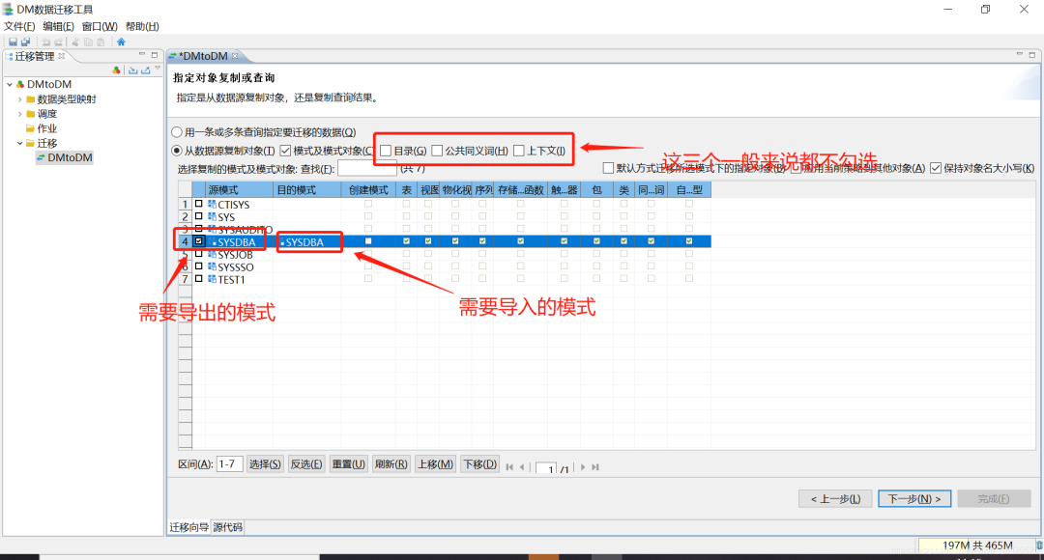Minimize the DMtoDM editor area
This screenshot has width=1044, height=560.
pyautogui.click(x=1020, y=54)
